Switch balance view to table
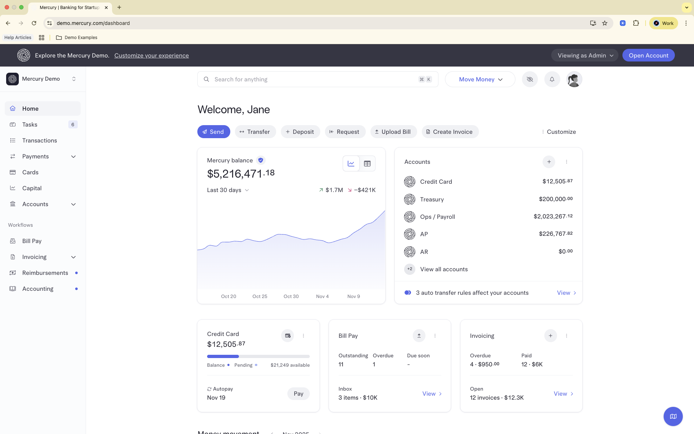This screenshot has height=434, width=694. pos(367,163)
